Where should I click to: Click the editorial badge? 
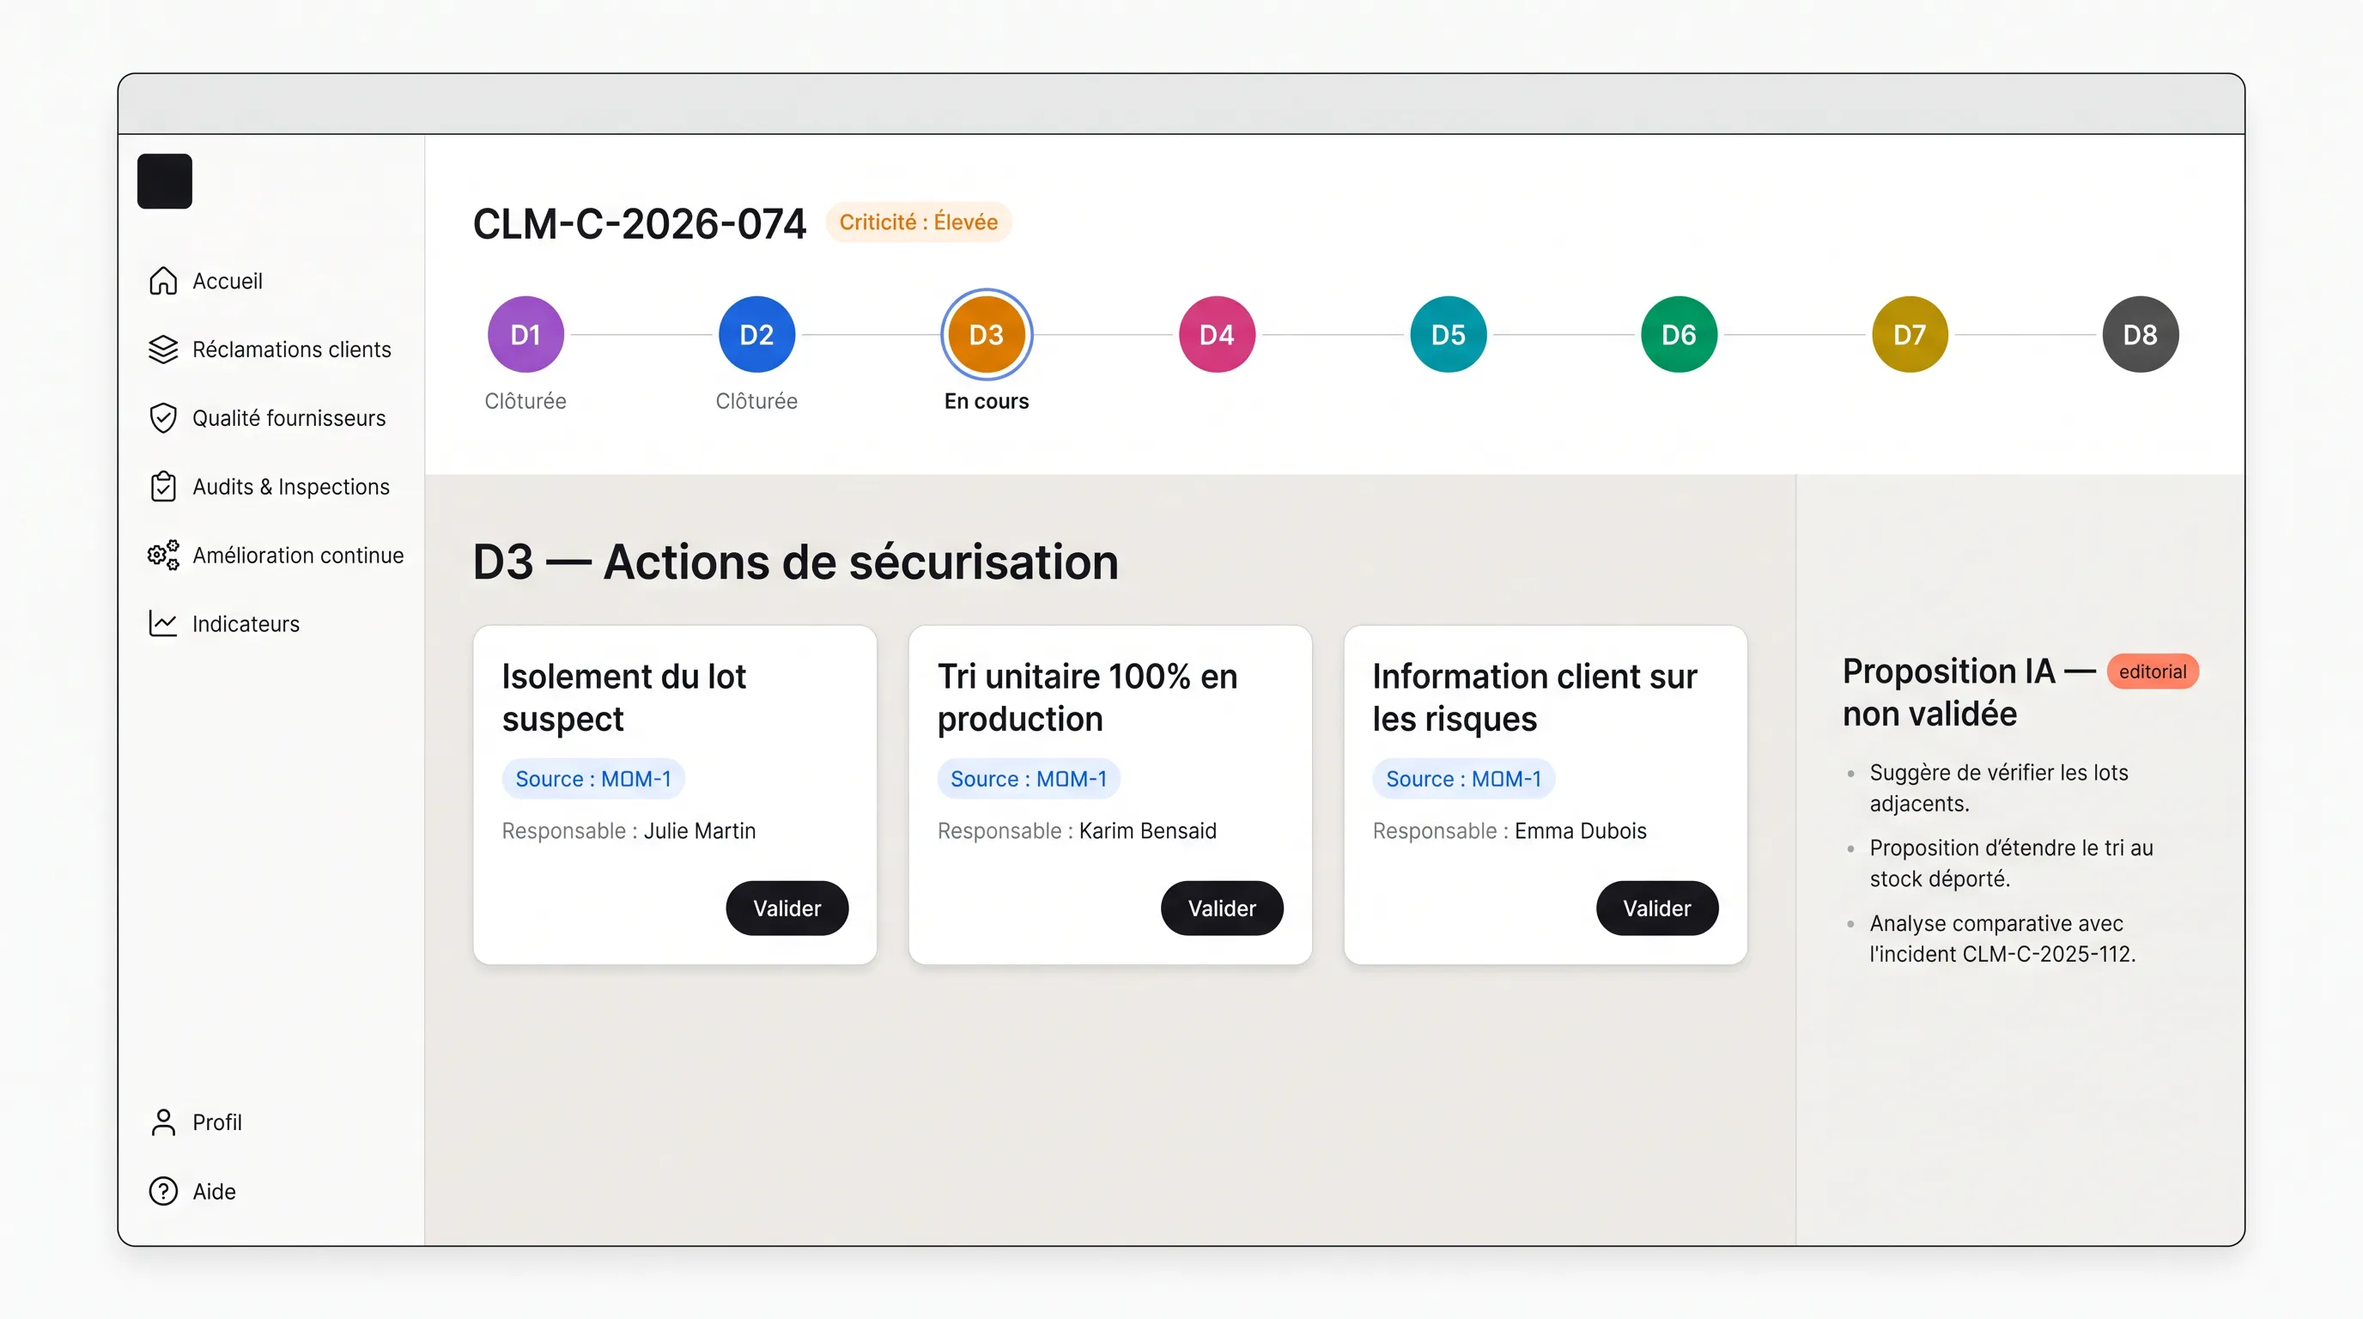point(2152,672)
